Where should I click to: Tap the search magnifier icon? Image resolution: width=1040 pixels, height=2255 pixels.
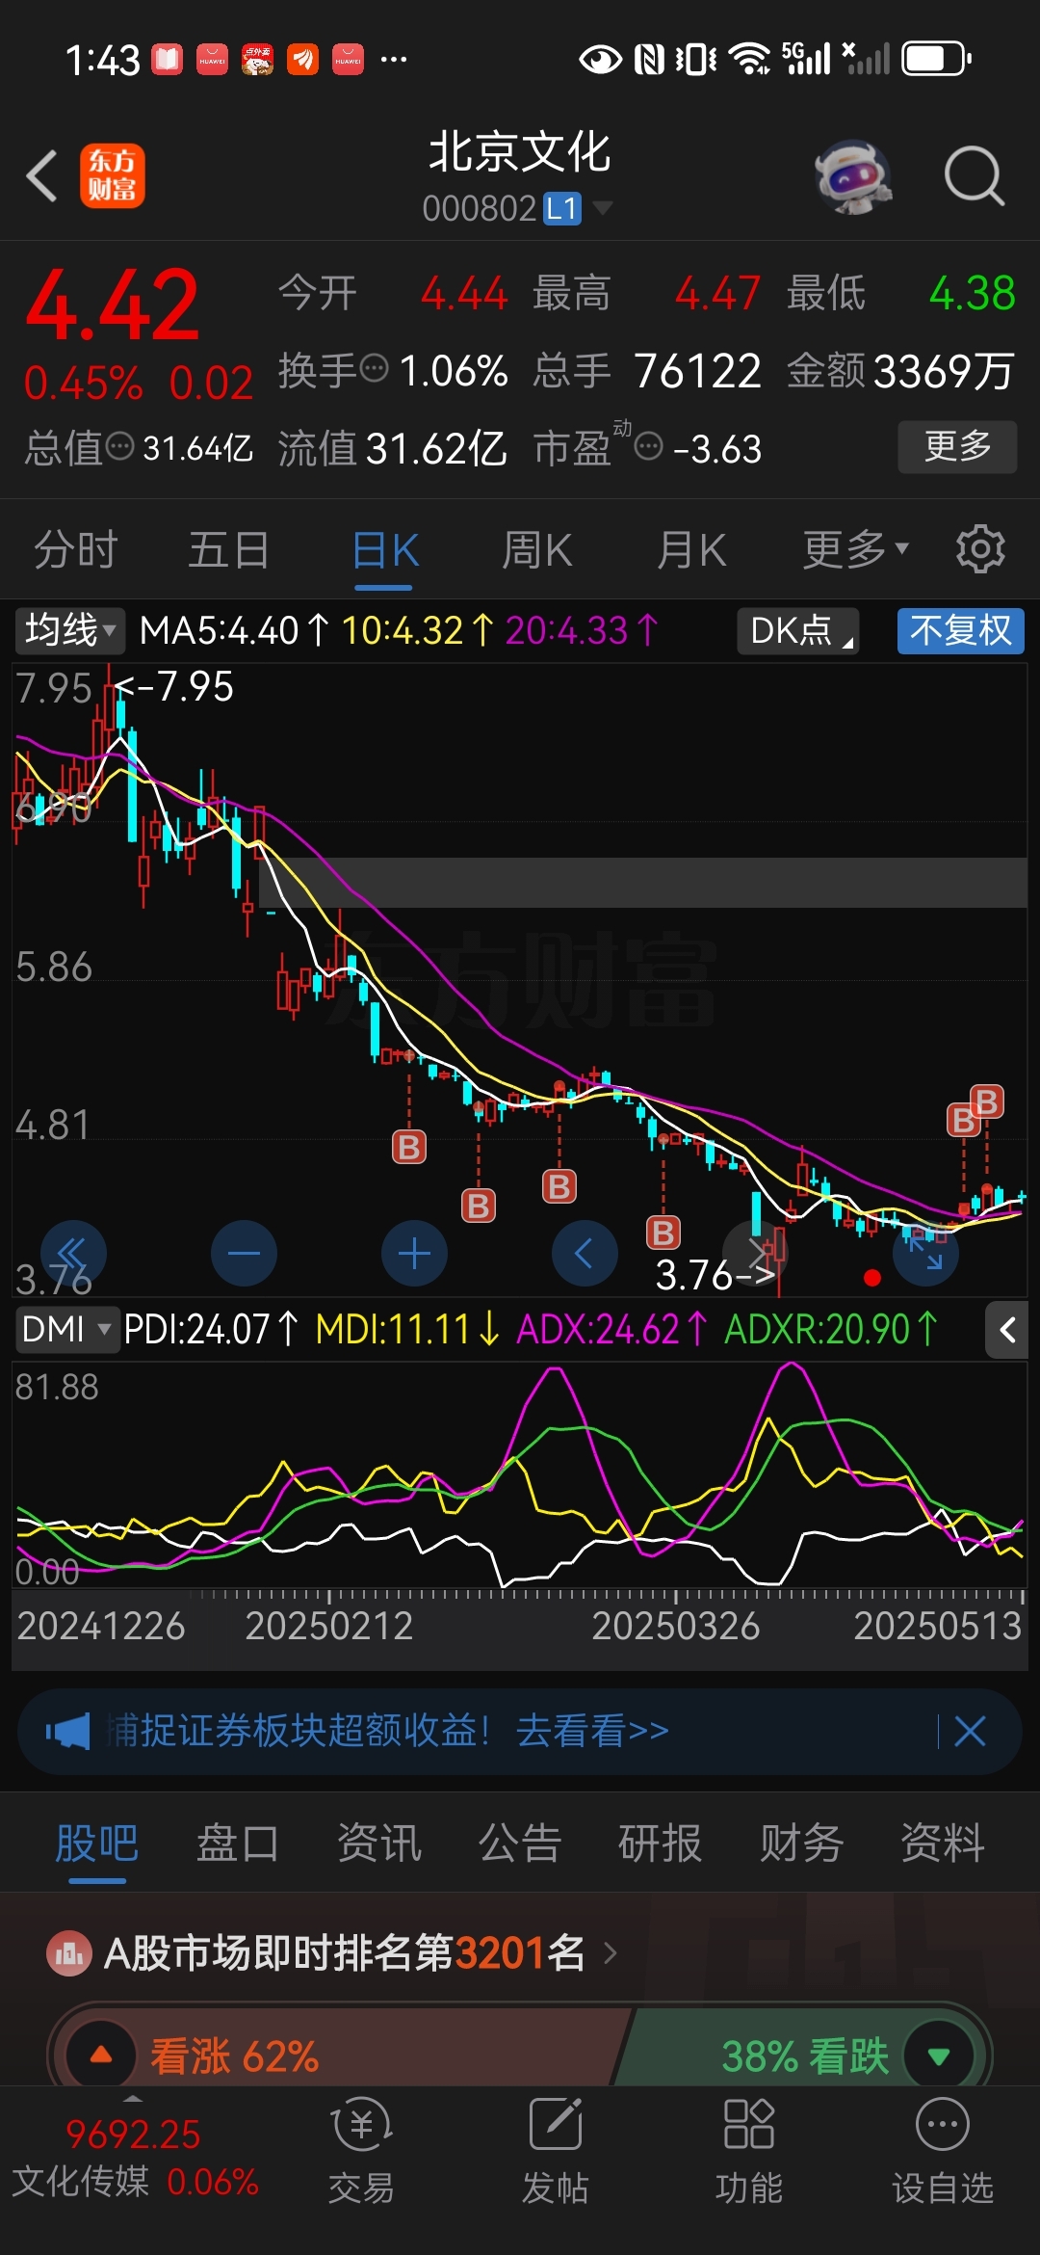click(974, 176)
